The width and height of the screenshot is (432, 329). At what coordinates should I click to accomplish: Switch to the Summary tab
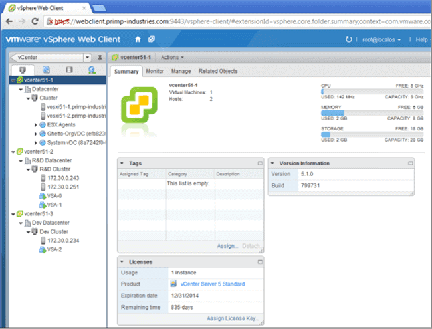(x=126, y=72)
